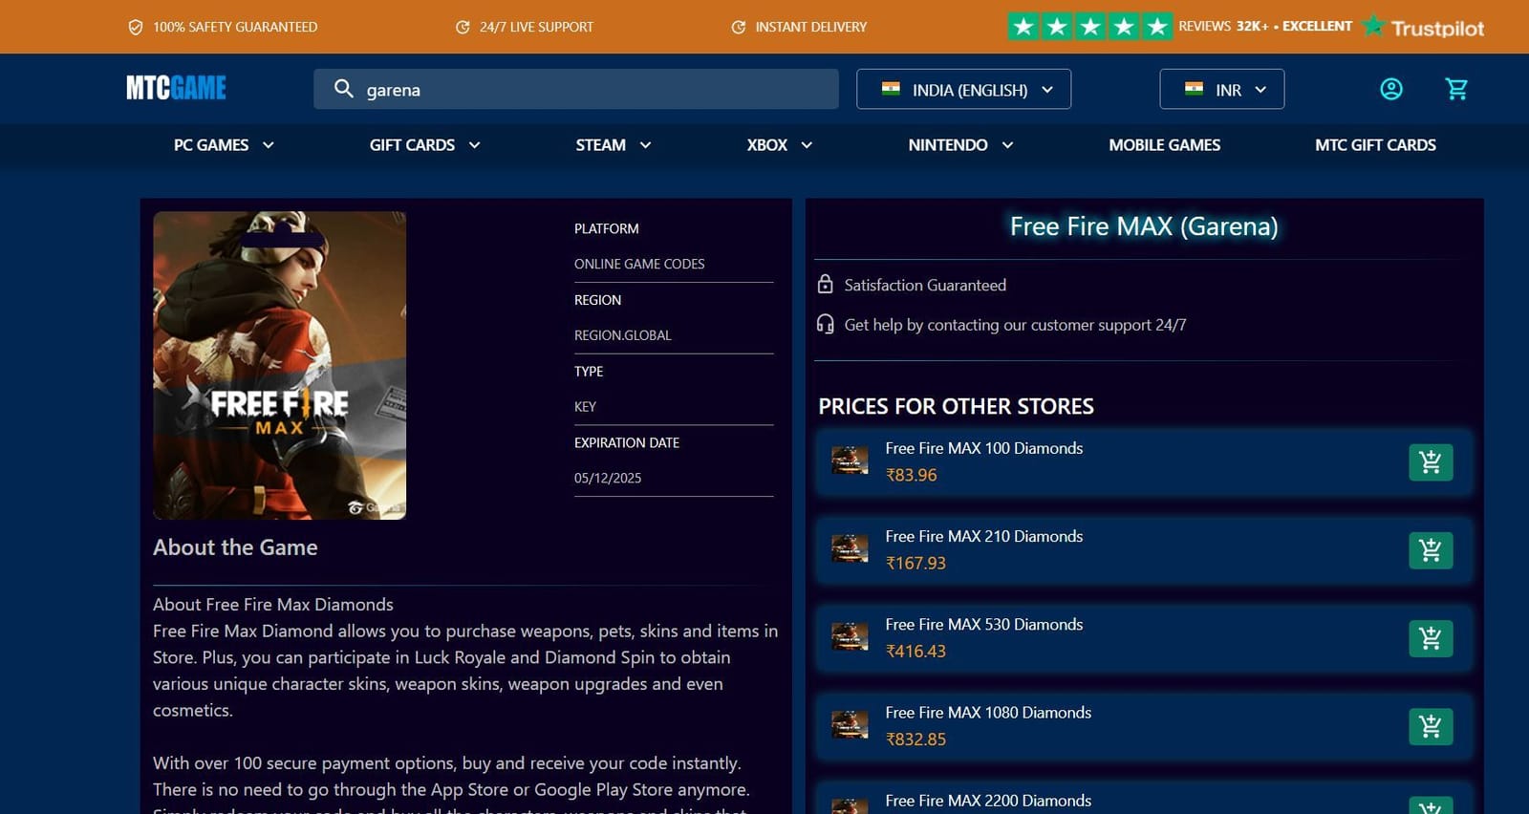Viewport: 1529px width, 814px height.
Task: Add Free Fire MAX 530 Diamonds to cart
Action: [x=1430, y=638]
